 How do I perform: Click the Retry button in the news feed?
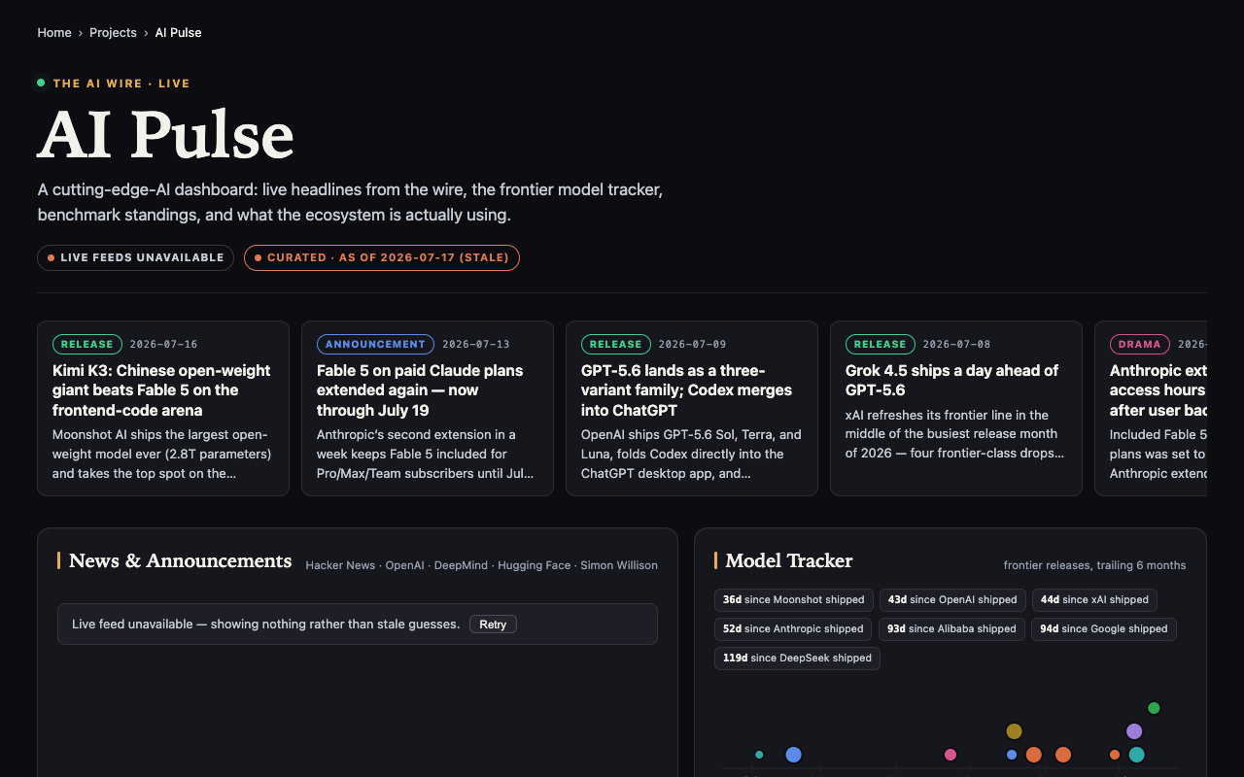point(493,625)
